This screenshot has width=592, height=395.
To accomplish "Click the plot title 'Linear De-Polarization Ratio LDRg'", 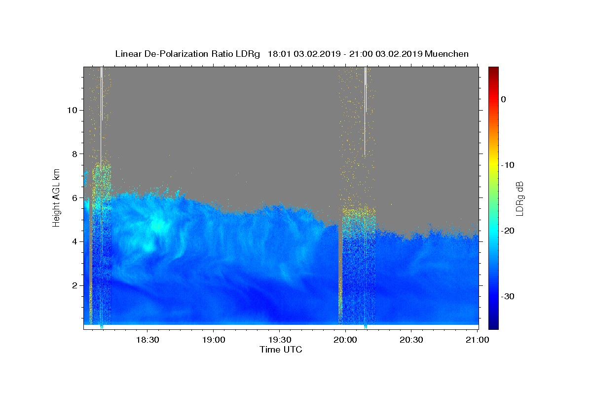I will pyautogui.click(x=187, y=54).
